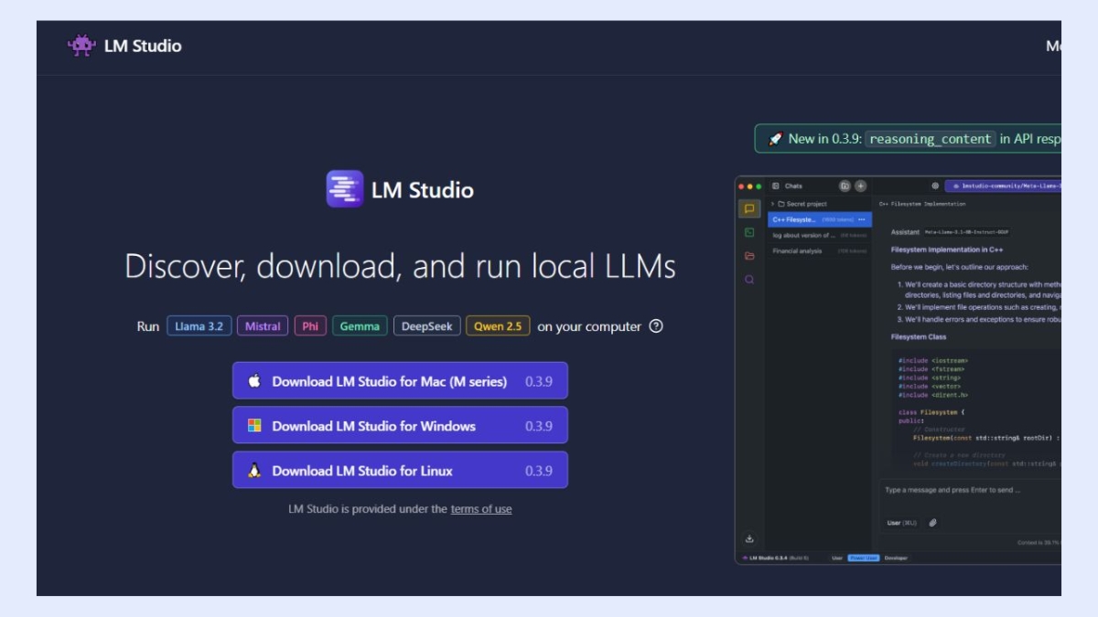Image resolution: width=1098 pixels, height=617 pixels.
Task: Click the downloads icon at sidebar bottom
Action: point(749,539)
